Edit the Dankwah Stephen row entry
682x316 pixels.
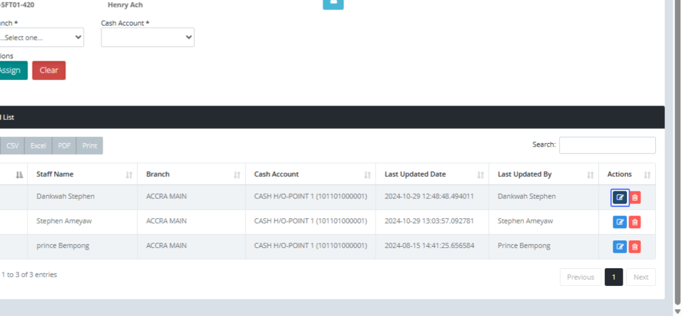tap(619, 198)
